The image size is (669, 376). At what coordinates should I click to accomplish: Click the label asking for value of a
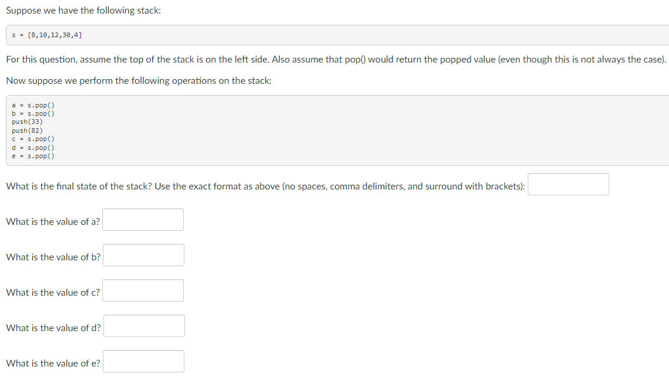coord(52,221)
